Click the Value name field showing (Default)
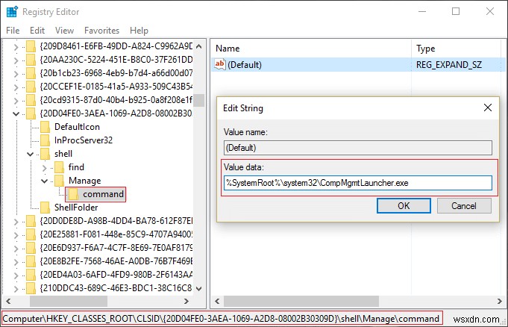This screenshot has height=327, width=508. tap(357, 148)
